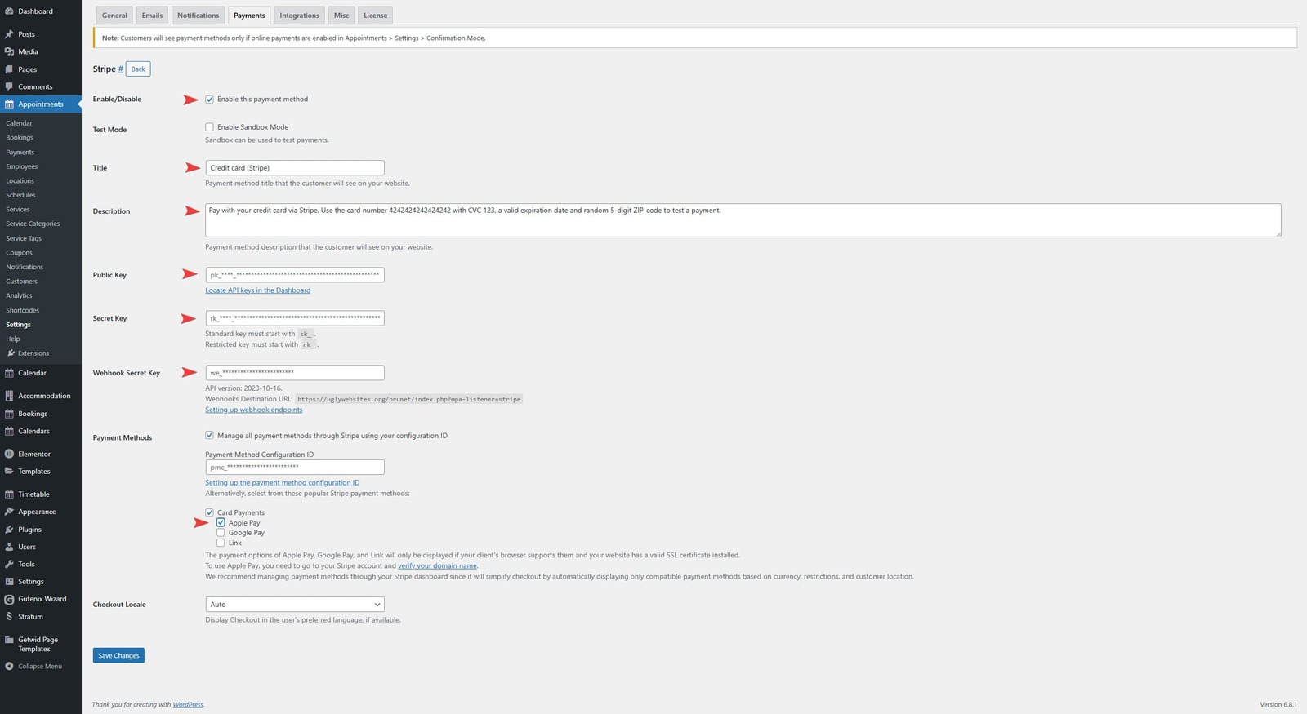Open the Checkout Locale dropdown
This screenshot has height=714, width=1307.
295,605
